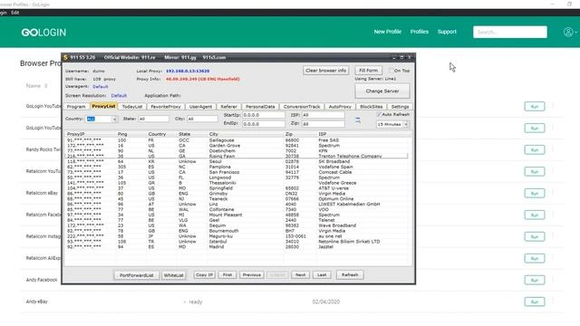Open the Country dropdown
Image resolution: width=580 pixels, height=326 pixels.
[x=114, y=119]
